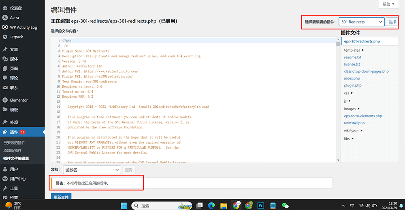Viewport: 405px width, 210px height.
Task: Expand the css folder
Action: pyautogui.click(x=348, y=93)
